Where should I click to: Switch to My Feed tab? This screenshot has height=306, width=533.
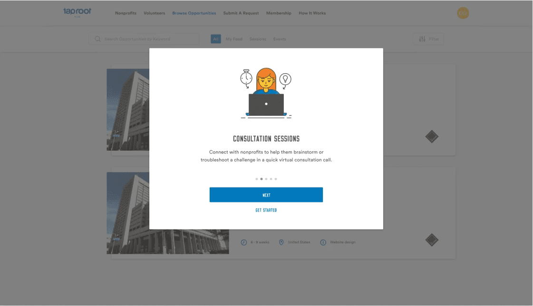[234, 39]
